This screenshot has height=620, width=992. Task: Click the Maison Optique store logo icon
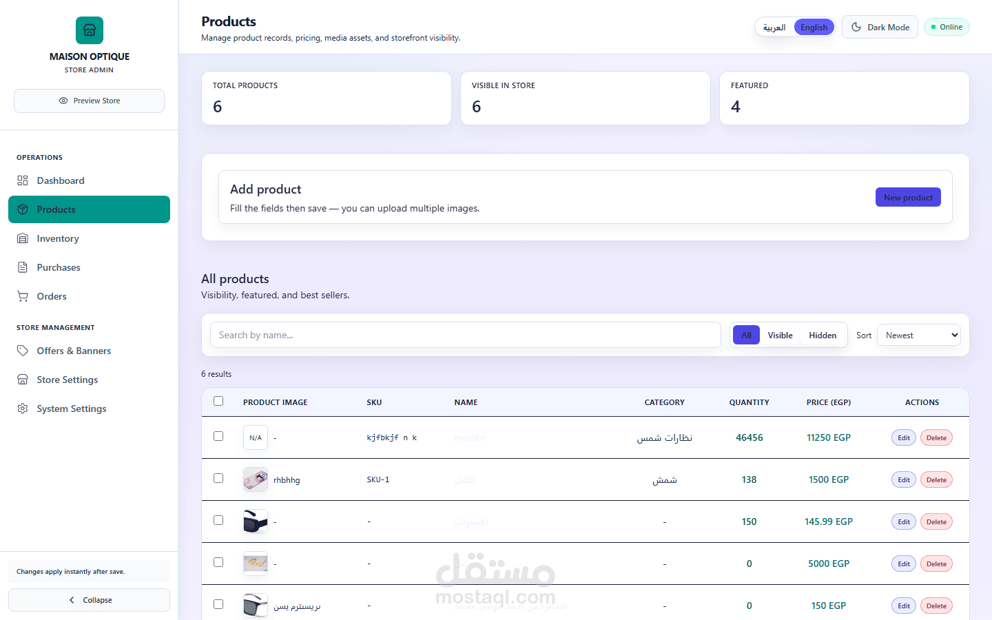pyautogui.click(x=90, y=30)
